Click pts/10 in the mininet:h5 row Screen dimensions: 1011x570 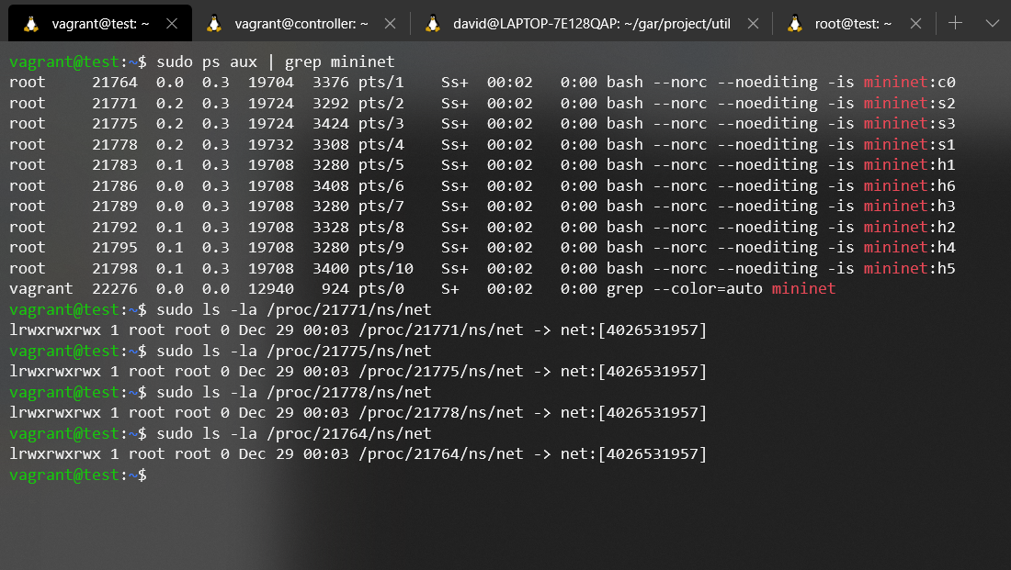pyautogui.click(x=386, y=268)
